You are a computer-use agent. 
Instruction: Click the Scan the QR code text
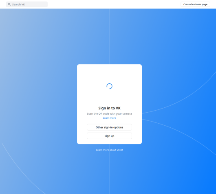[x=109, y=114]
